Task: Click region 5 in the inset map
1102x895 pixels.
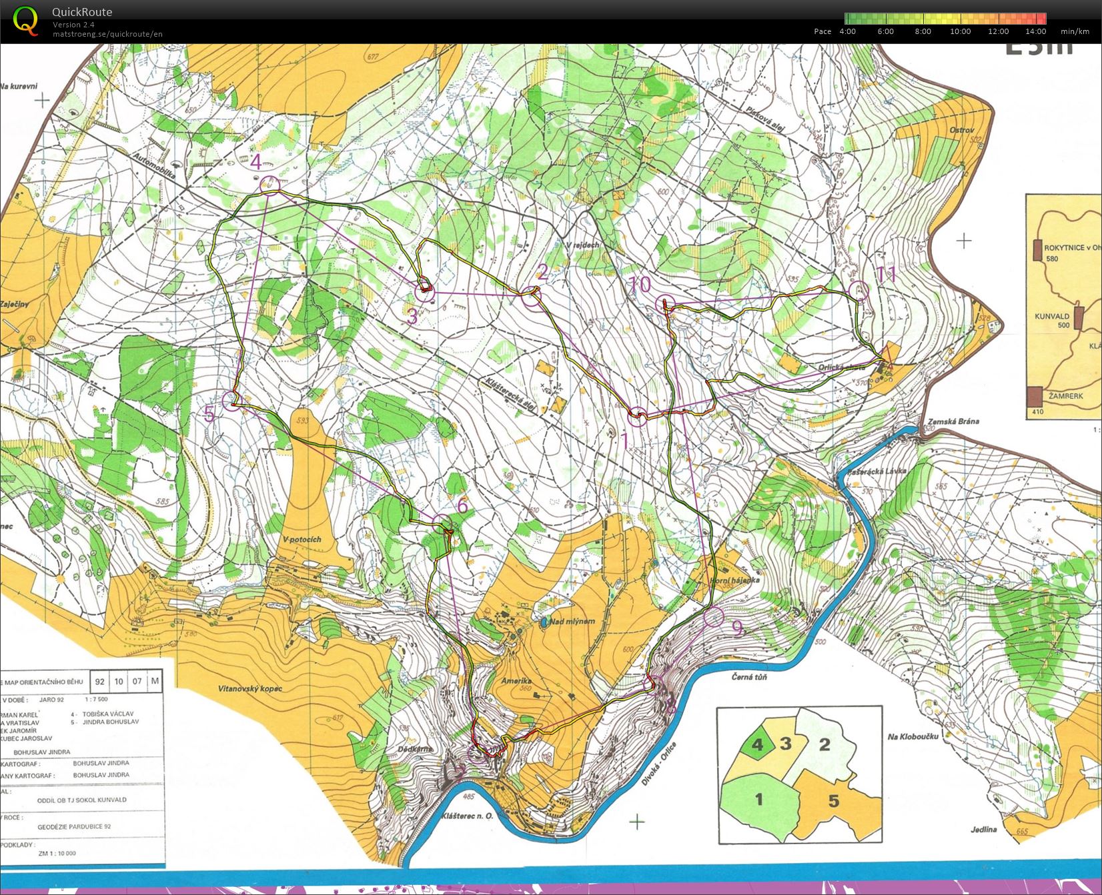Action: click(x=834, y=800)
